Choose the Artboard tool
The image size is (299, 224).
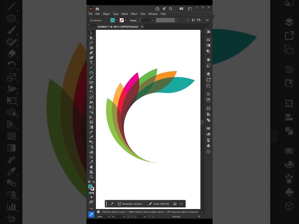[x=92, y=157]
